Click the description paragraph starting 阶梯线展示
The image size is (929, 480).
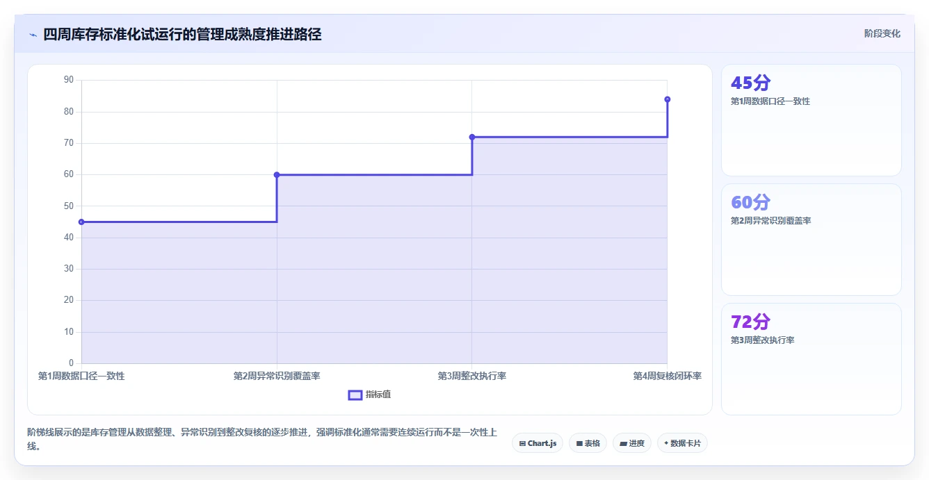pyautogui.click(x=262, y=440)
